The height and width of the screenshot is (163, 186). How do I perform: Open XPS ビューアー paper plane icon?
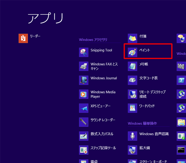(x=84, y=108)
